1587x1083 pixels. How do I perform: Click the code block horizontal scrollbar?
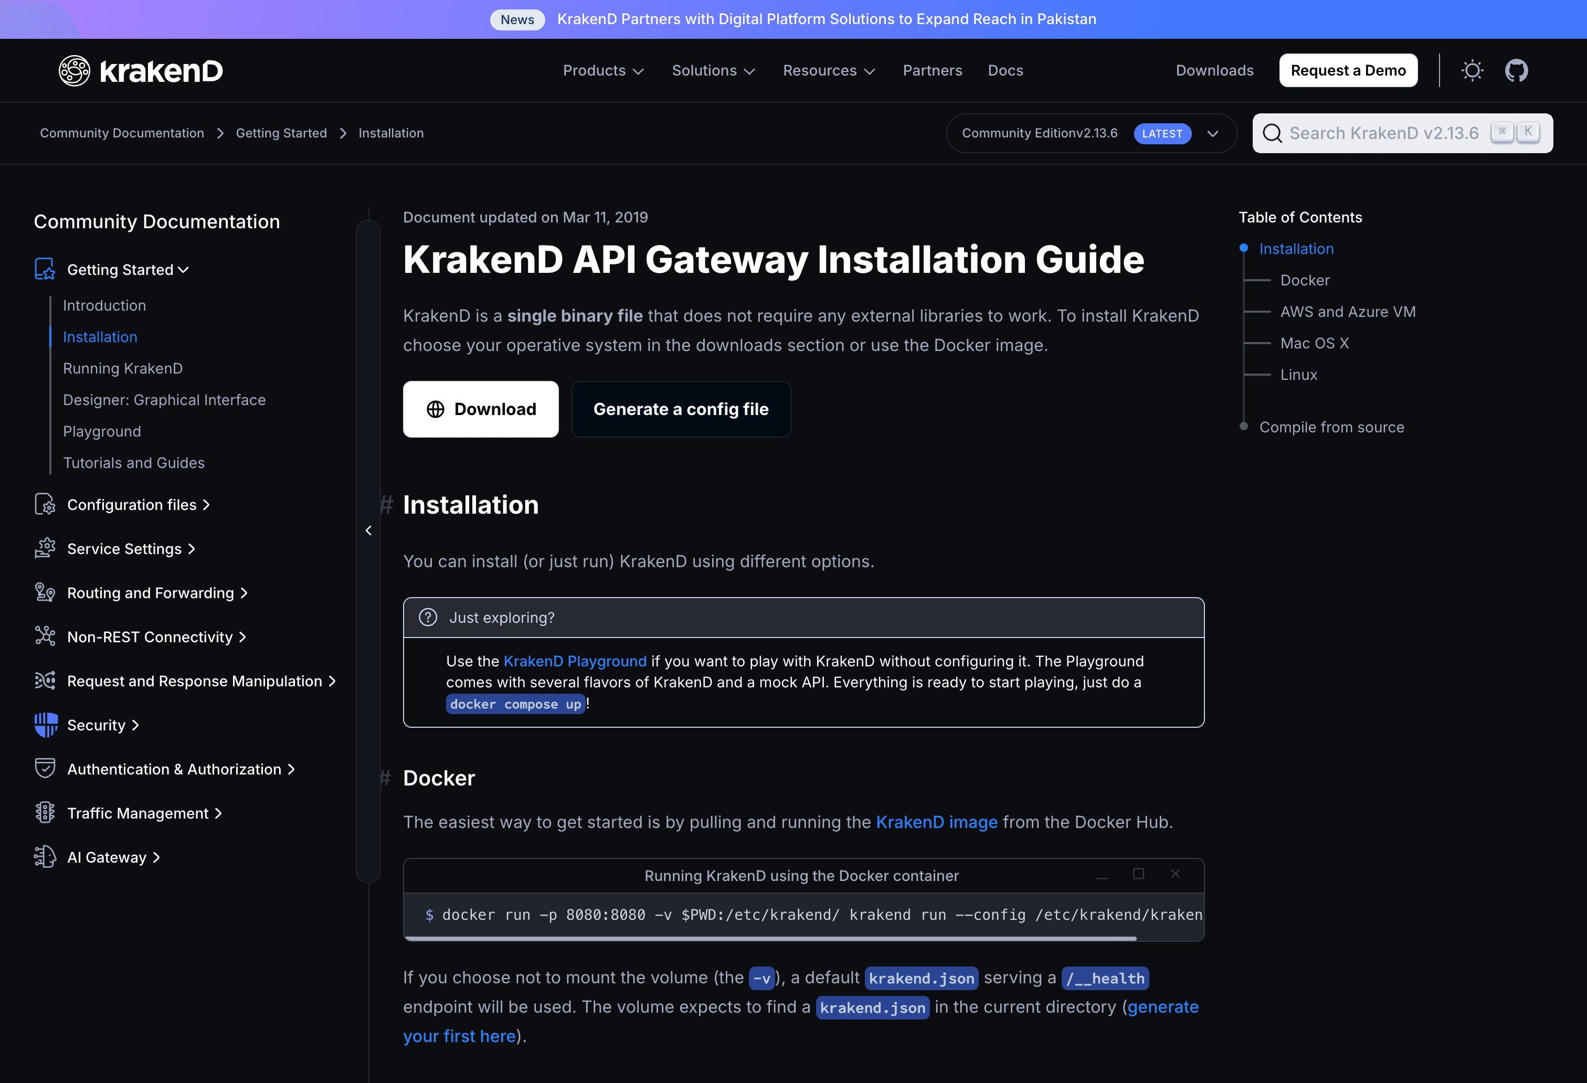click(x=770, y=938)
